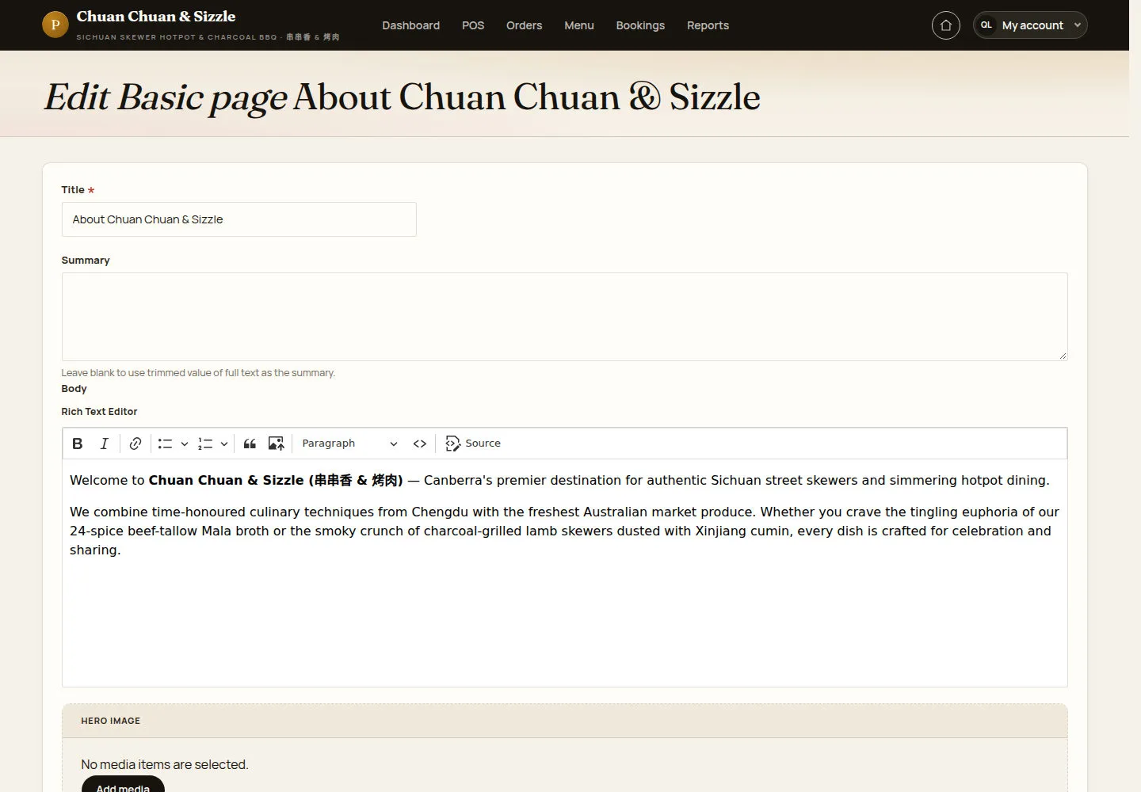1141x792 pixels.
Task: Insert code with the angle brackets icon
Action: (420, 444)
